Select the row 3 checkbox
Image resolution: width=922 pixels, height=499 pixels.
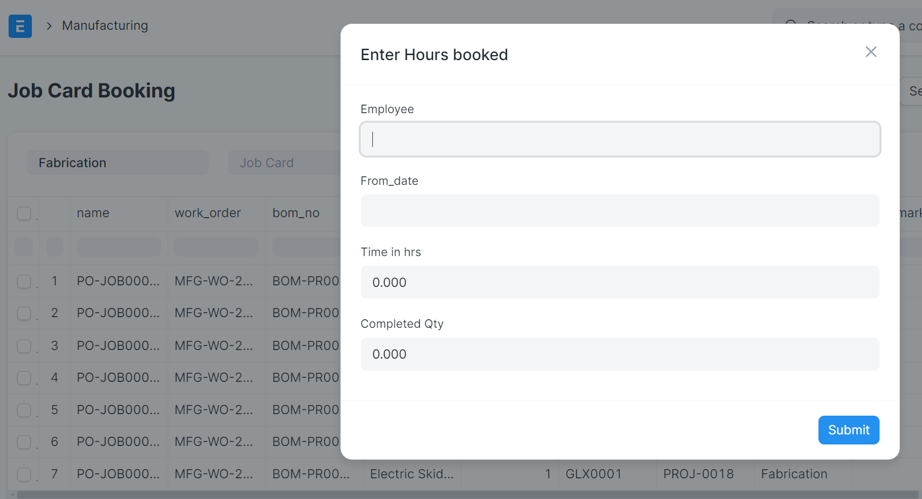(24, 346)
